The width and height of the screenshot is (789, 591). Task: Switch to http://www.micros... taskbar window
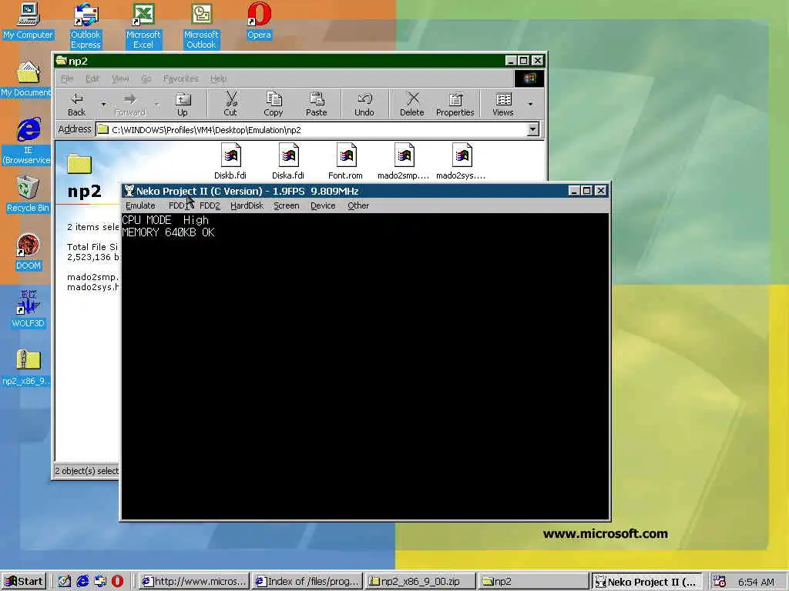click(193, 582)
